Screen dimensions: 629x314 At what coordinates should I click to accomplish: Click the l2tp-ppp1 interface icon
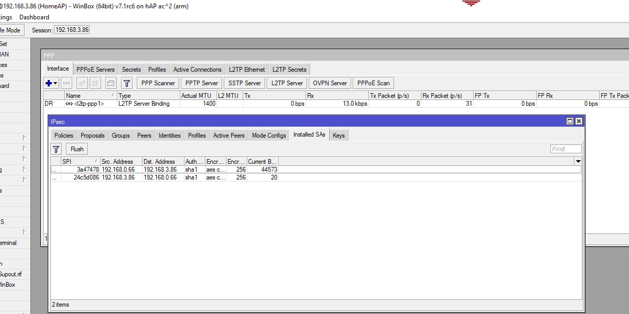pos(69,104)
